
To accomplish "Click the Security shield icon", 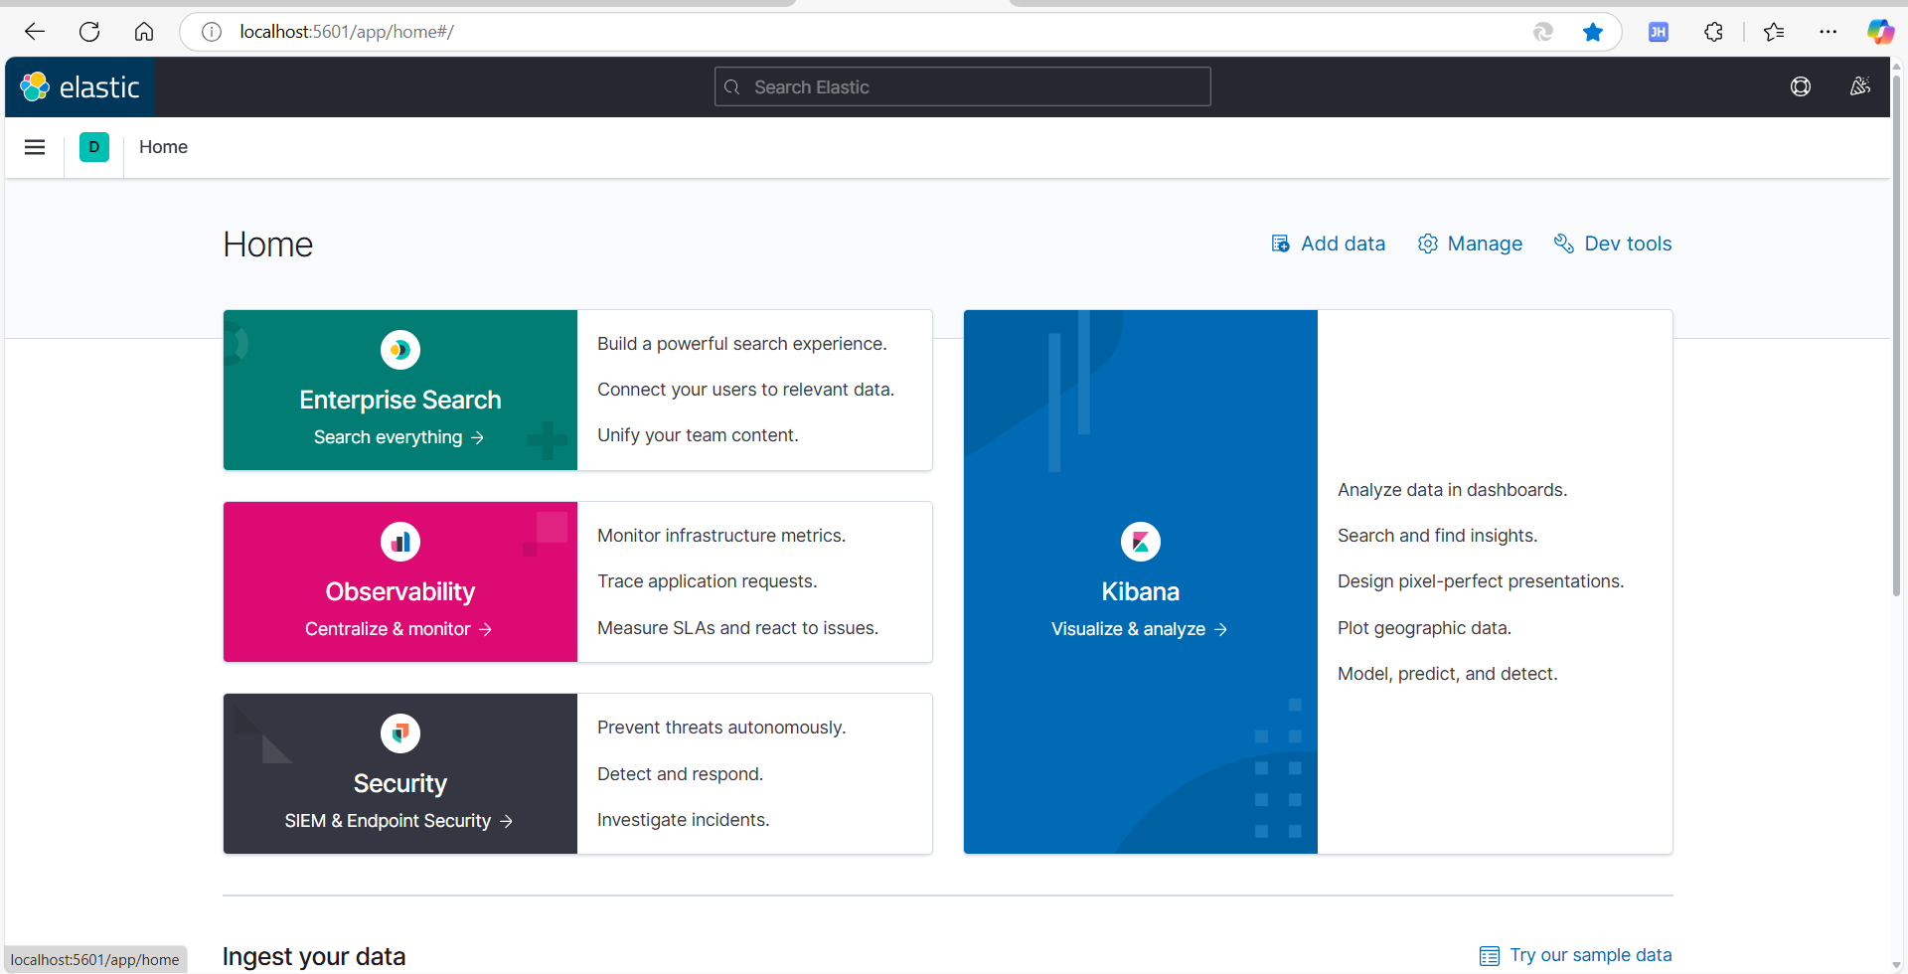I will pos(400,733).
